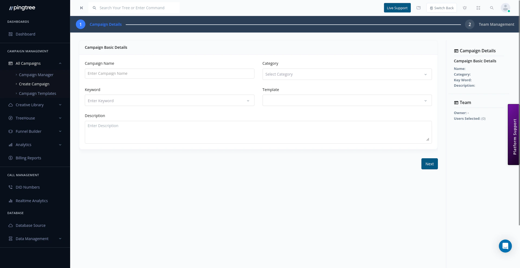Open the Select Category dropdown
The image size is (520, 268).
pyautogui.click(x=347, y=74)
